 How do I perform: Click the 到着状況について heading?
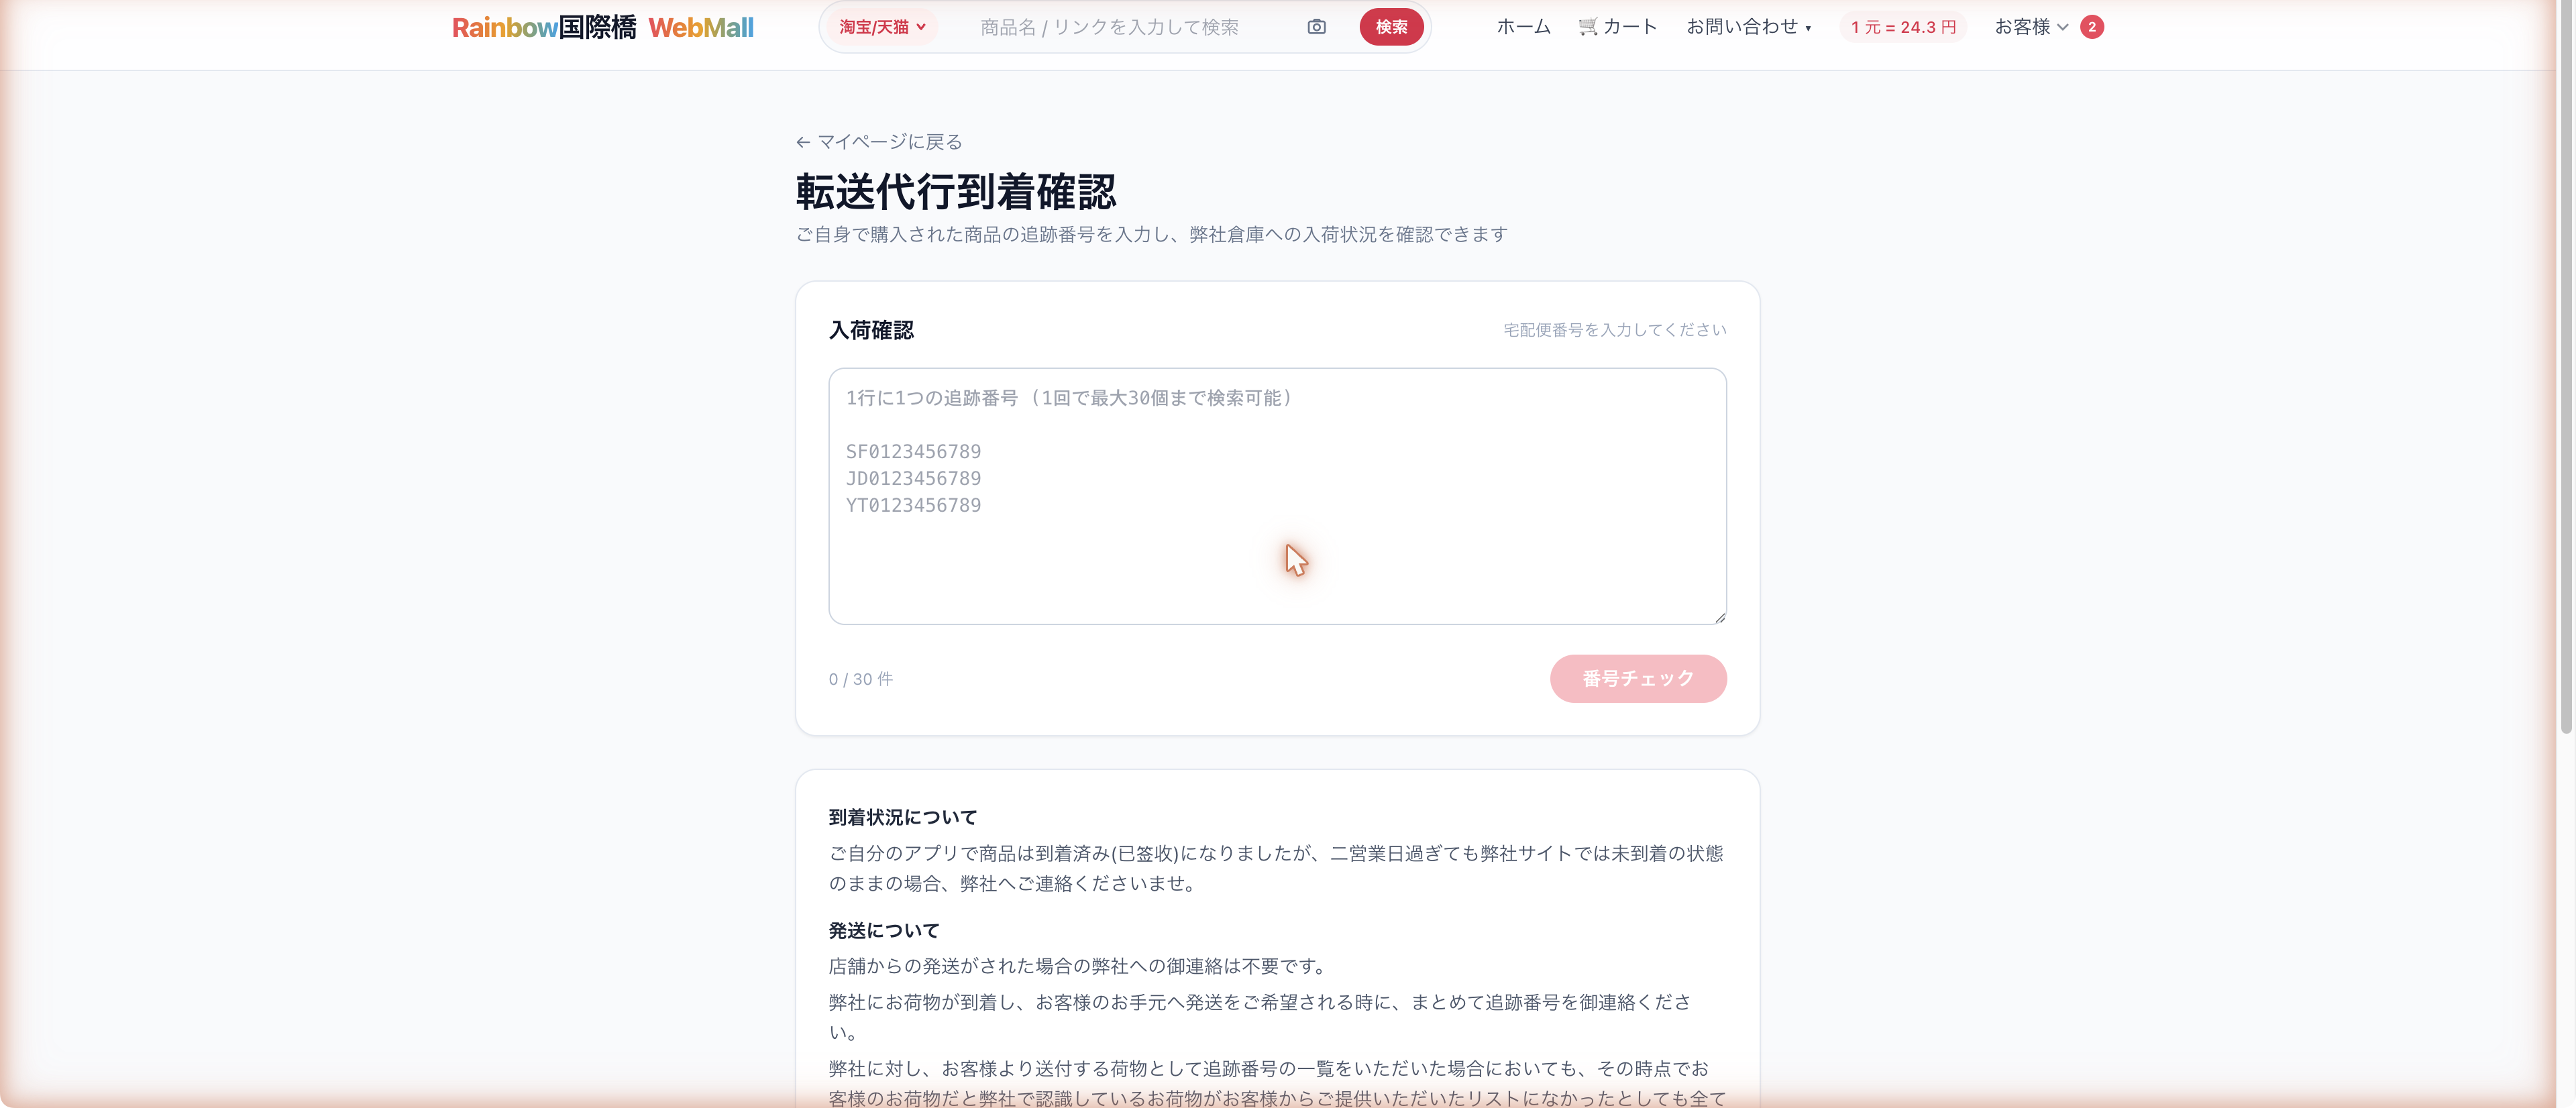click(902, 817)
